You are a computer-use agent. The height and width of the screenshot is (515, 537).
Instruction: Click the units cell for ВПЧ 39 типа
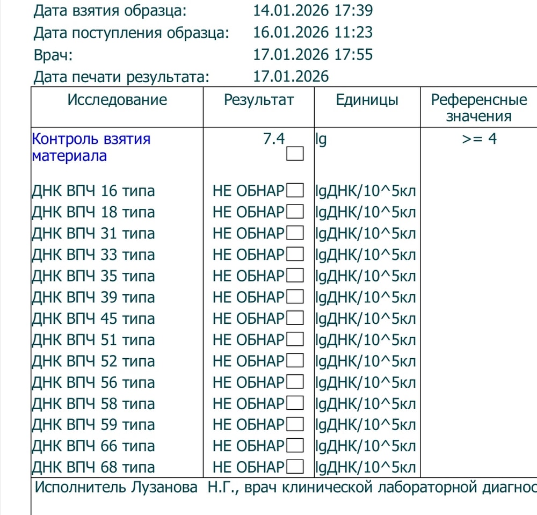(365, 297)
